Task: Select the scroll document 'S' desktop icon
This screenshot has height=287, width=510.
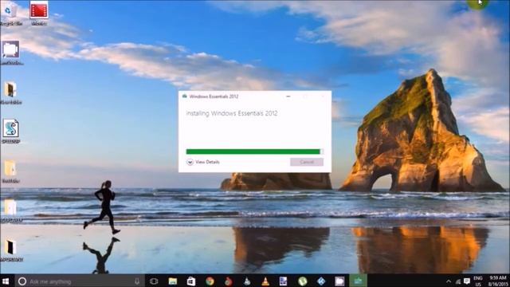Action: [x=10, y=131]
